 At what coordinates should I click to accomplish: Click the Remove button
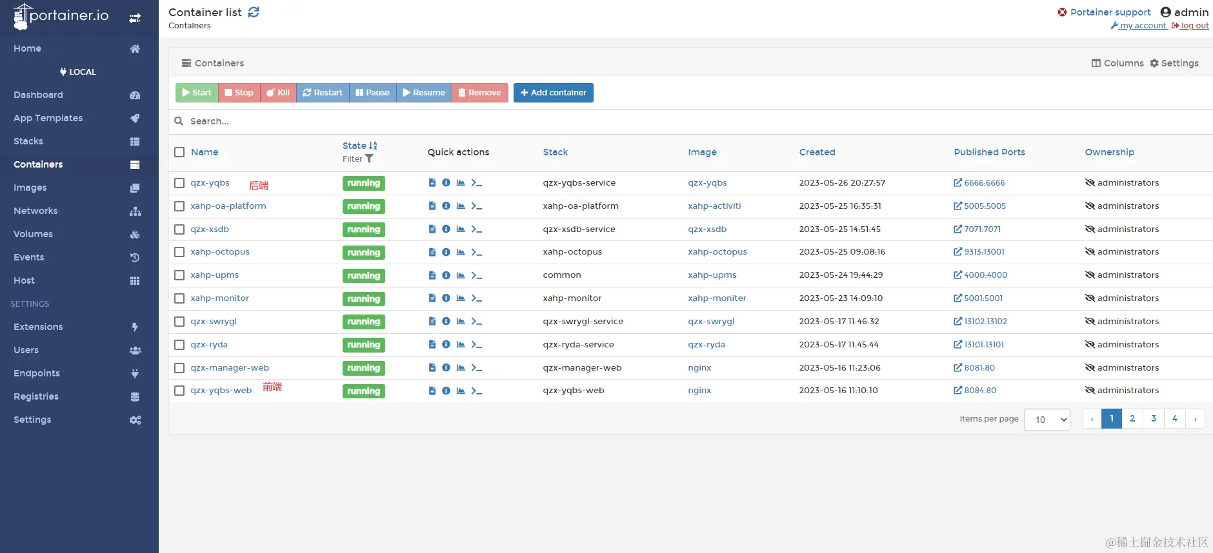coord(480,93)
